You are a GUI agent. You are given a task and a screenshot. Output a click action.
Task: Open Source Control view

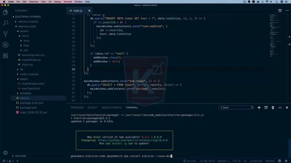(x=5, y=34)
